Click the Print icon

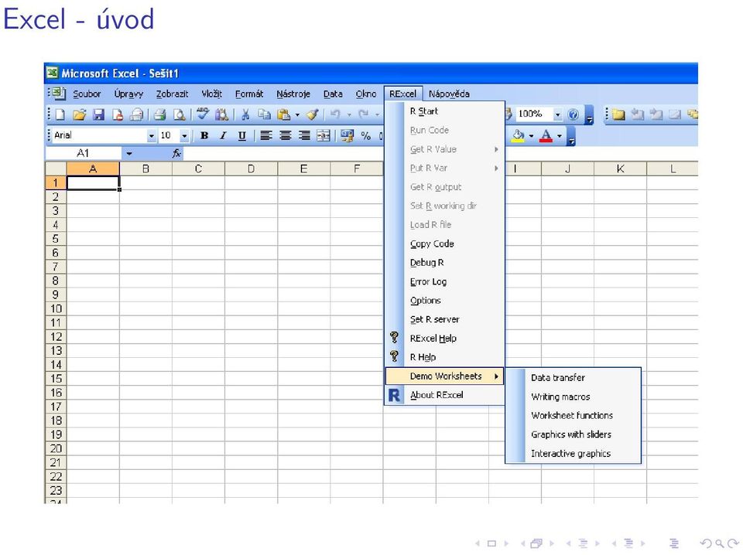pos(136,114)
